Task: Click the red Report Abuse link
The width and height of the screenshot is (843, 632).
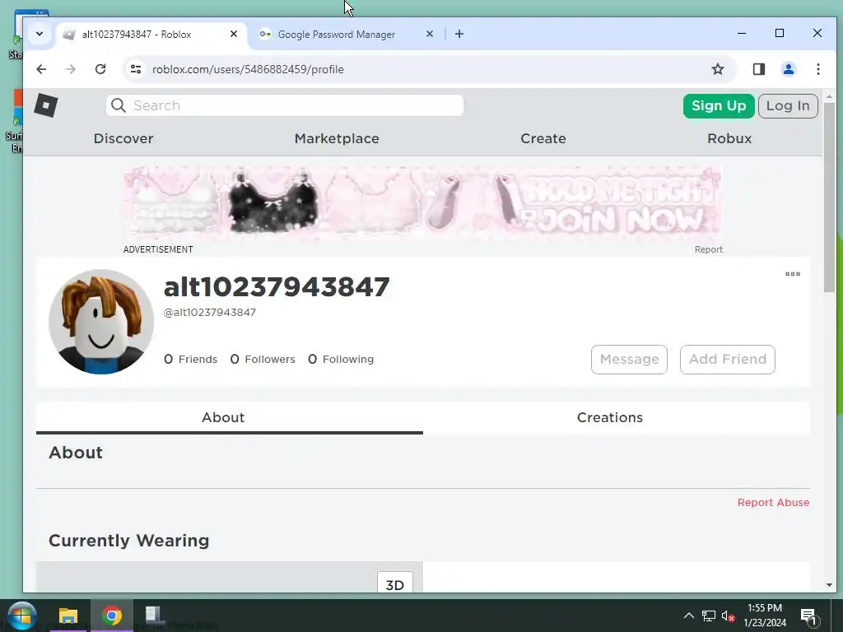Action: pyautogui.click(x=773, y=503)
